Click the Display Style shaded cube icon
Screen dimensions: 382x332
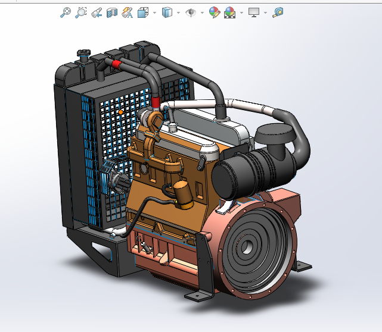167,12
